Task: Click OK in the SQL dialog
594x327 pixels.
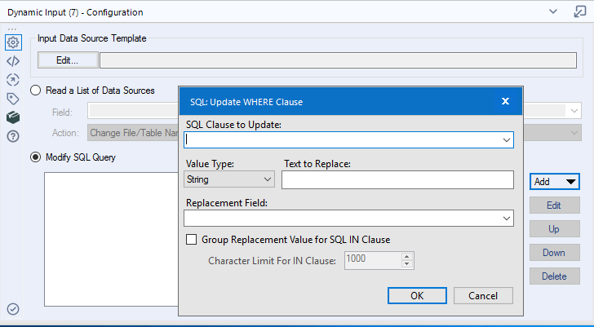Action: click(417, 295)
